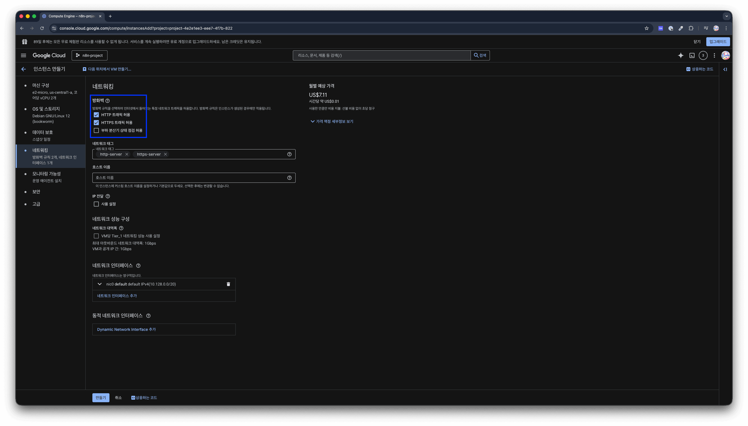748x426 pixels.
Task: Remove the http-server network tag
Action: (x=127, y=154)
